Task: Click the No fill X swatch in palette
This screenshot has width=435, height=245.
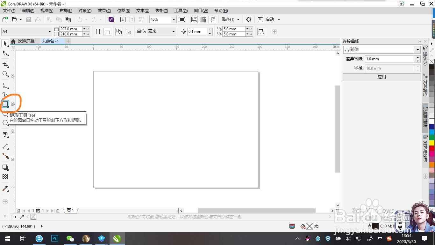Action: pos(432,62)
